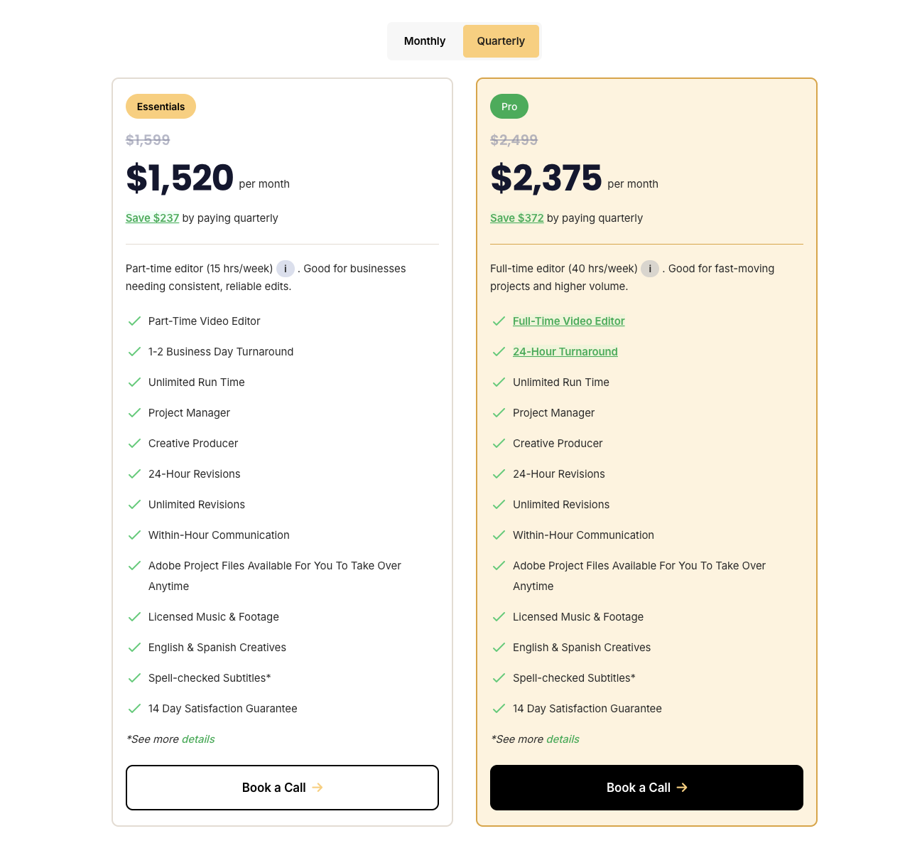Screen dimensions: 922x863
Task: Click the Essentials plan info icon
Action: [x=286, y=269]
